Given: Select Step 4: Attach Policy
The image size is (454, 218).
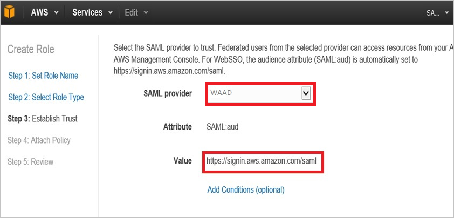Looking at the screenshot, I should (x=39, y=140).
